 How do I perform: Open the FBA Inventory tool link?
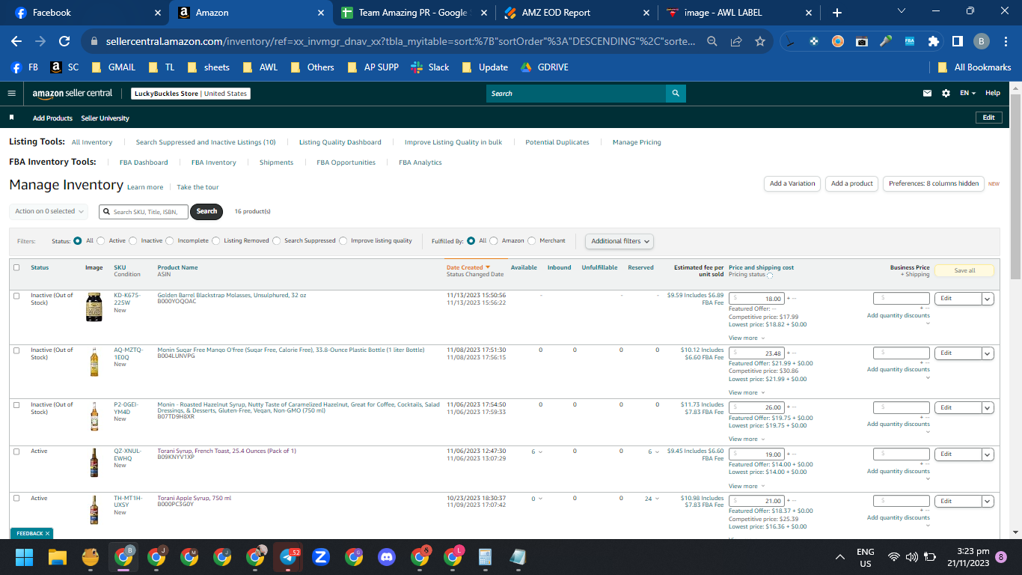pyautogui.click(x=213, y=162)
